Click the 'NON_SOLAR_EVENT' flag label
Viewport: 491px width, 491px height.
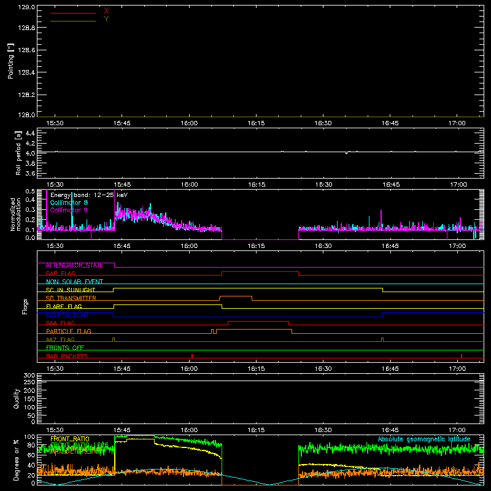[74, 282]
